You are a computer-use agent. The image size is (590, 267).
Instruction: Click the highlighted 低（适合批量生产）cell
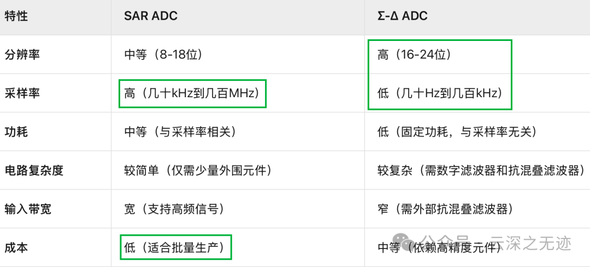[176, 247]
